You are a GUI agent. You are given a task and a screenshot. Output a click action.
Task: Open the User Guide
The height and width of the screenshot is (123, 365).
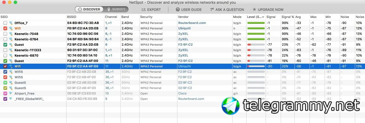(x=188, y=9)
